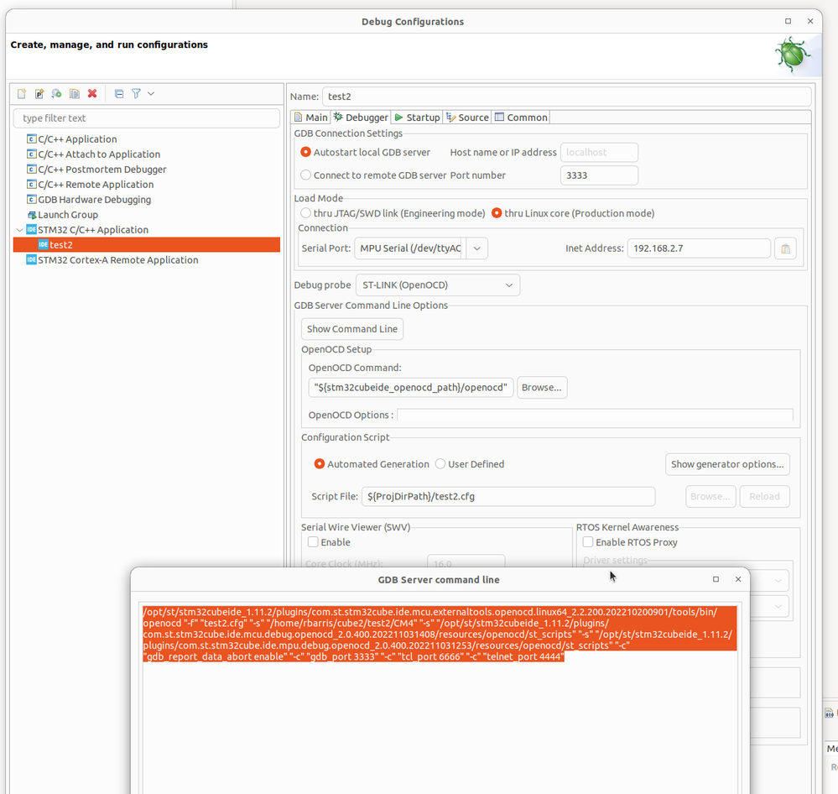Viewport: 838px width, 794px height.
Task: Maximize the GDB Server command line dialog
Action: [x=716, y=580]
